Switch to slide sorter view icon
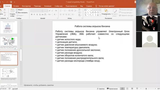The width and height of the screenshot is (160, 90). [x=127, y=89]
